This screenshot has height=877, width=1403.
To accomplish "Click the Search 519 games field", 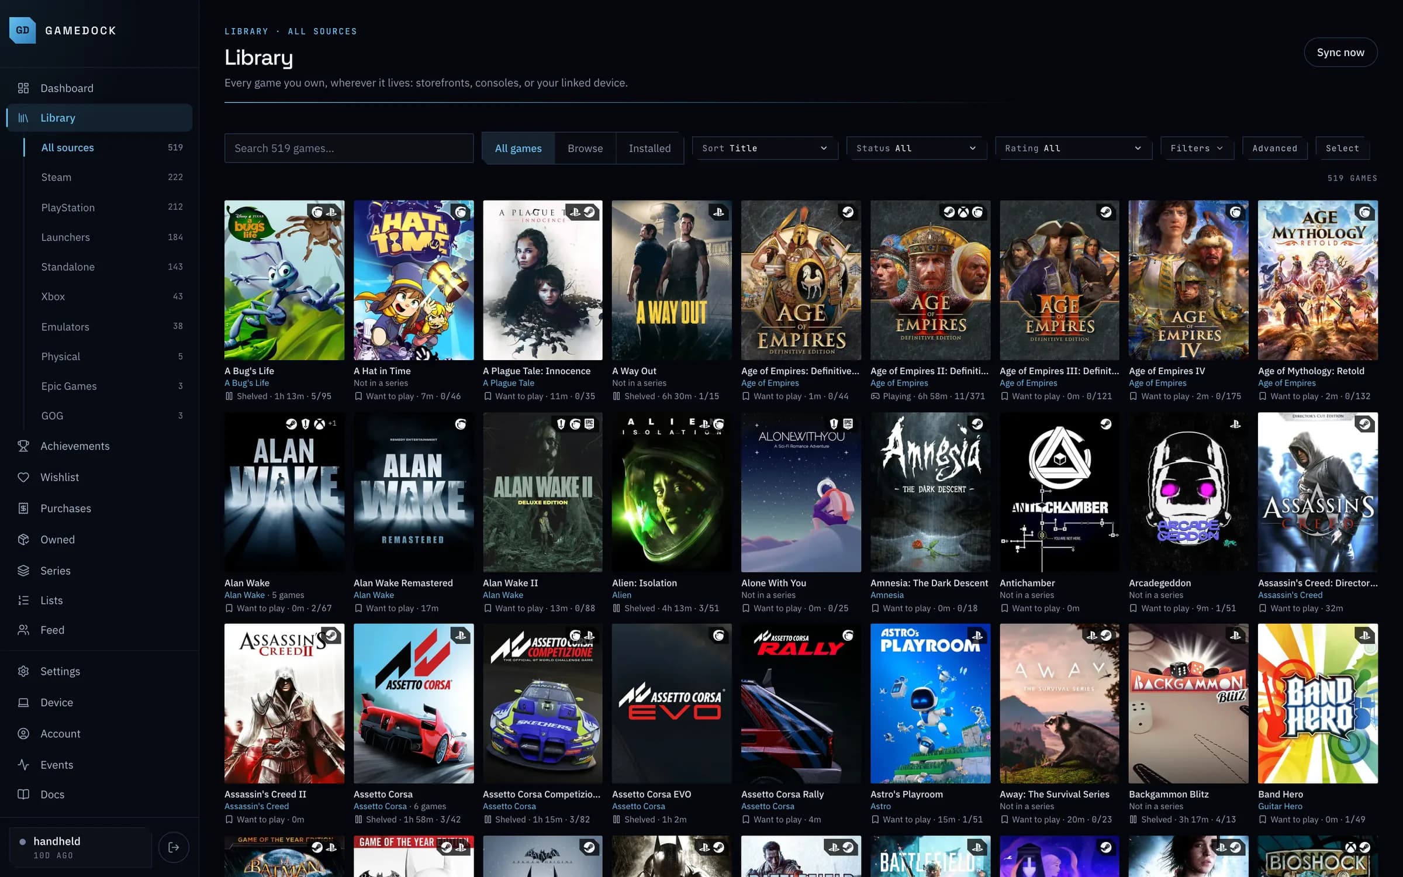I will click(349, 149).
